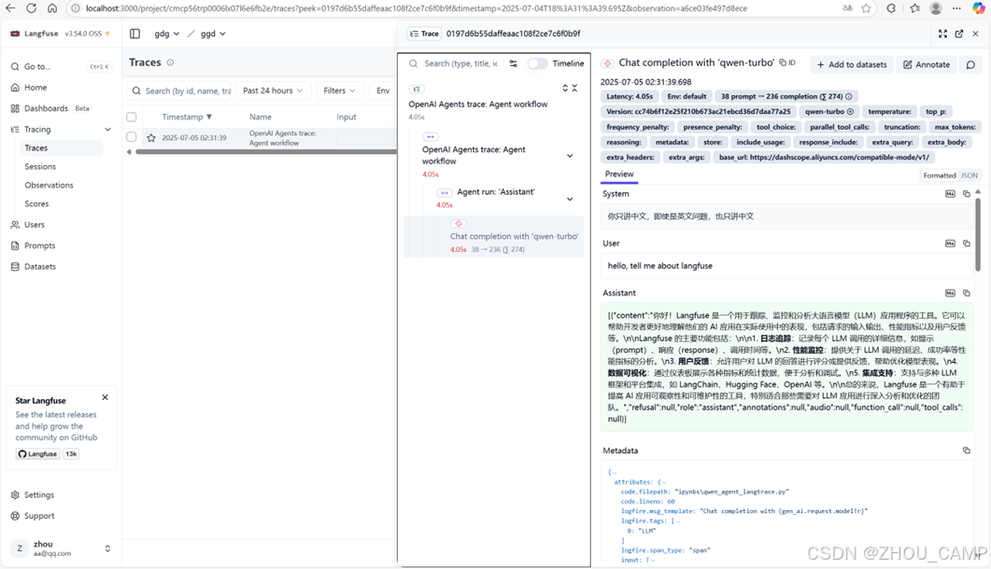Bookmark page with the star icon
This screenshot has height=569, width=991.
[x=866, y=8]
